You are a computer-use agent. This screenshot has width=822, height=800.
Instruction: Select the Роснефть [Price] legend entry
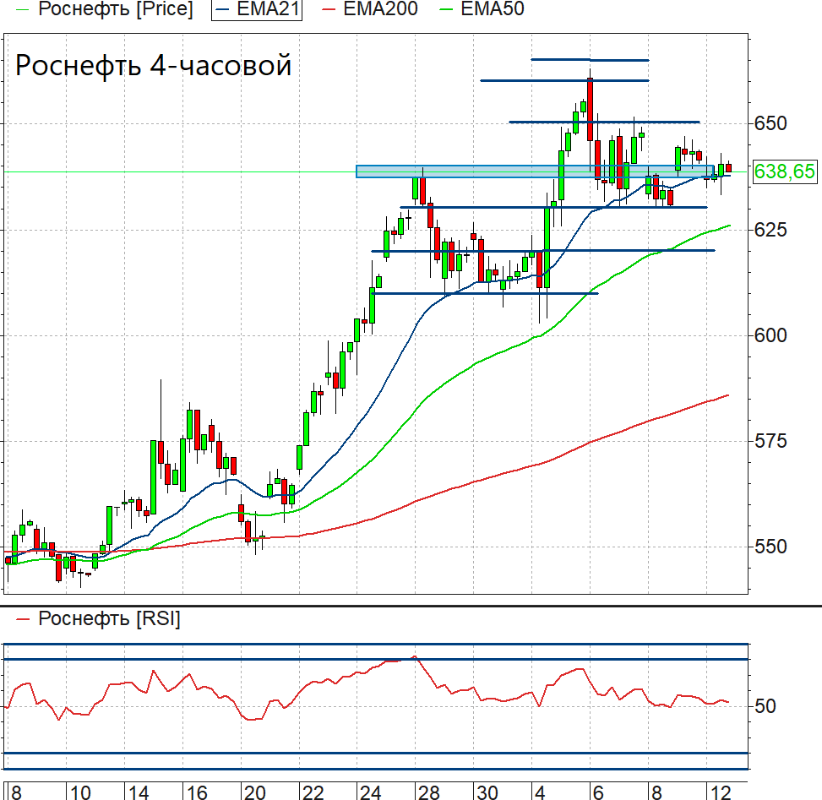point(105,9)
